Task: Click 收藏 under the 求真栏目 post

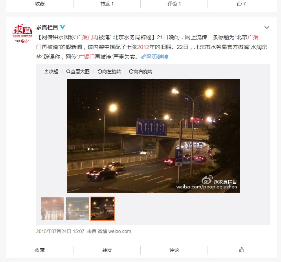Action: [x=40, y=250]
